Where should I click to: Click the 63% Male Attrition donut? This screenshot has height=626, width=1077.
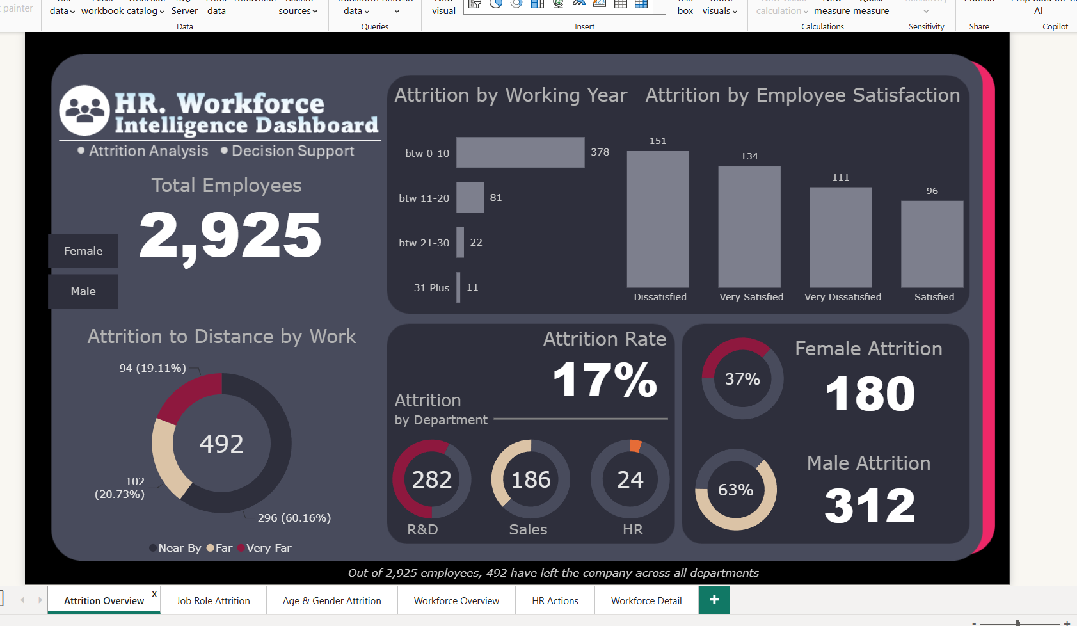736,490
